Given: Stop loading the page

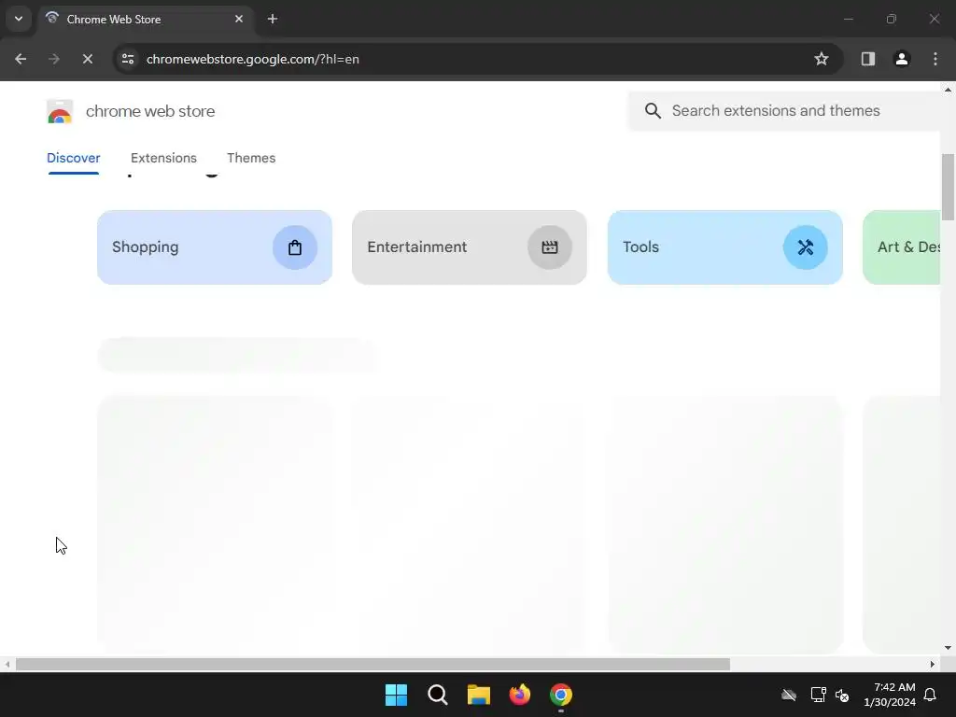Looking at the screenshot, I should click(88, 59).
